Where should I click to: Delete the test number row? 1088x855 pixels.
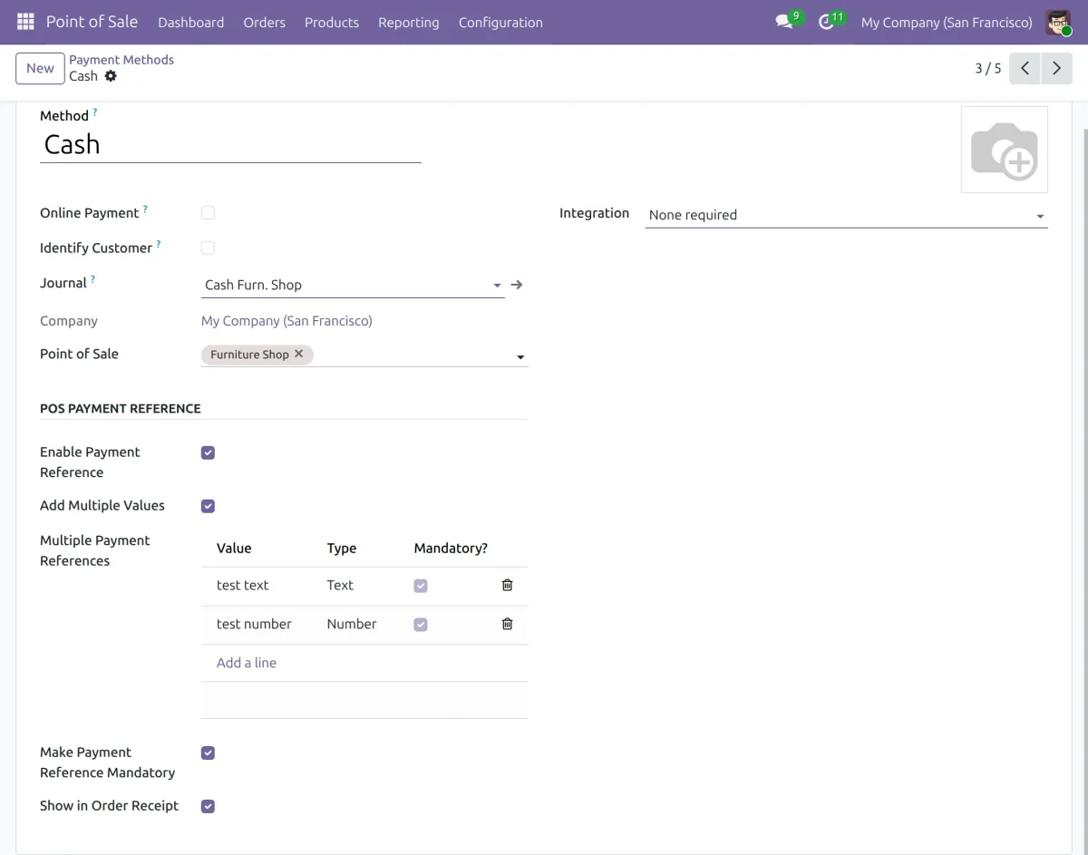[507, 624]
